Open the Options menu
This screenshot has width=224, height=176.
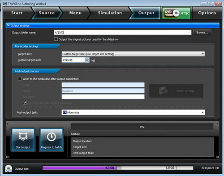click(x=207, y=13)
